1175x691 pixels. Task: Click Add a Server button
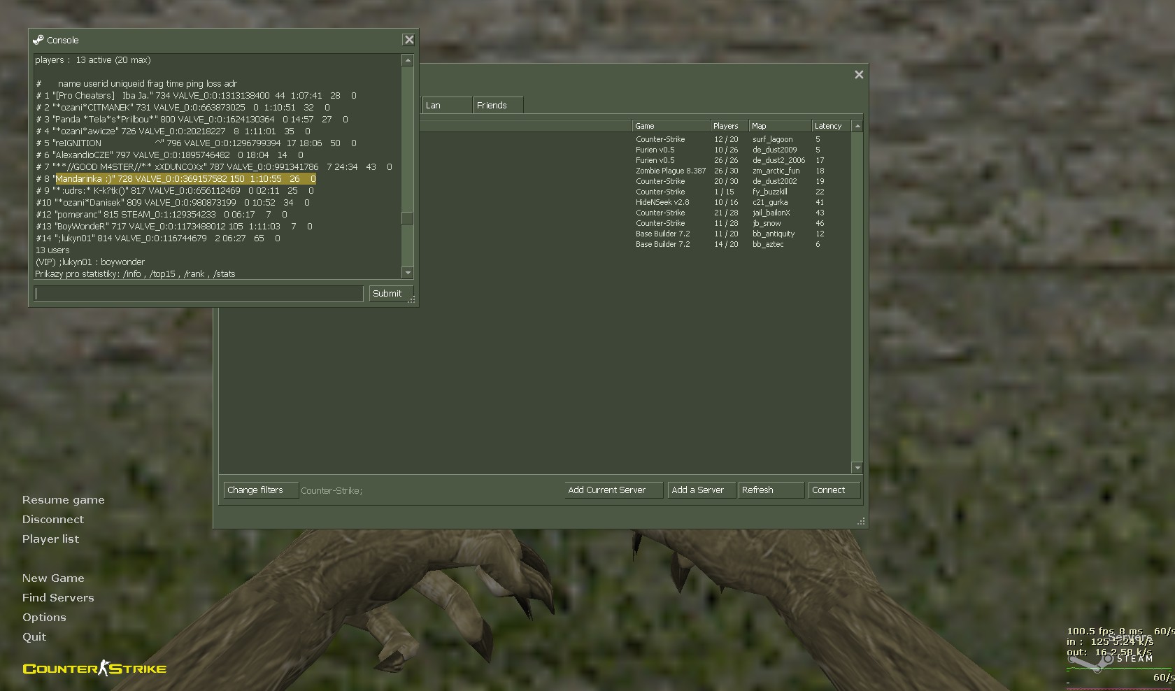pyautogui.click(x=702, y=490)
